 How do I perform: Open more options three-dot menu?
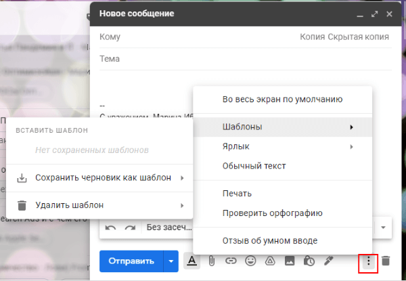tap(369, 261)
